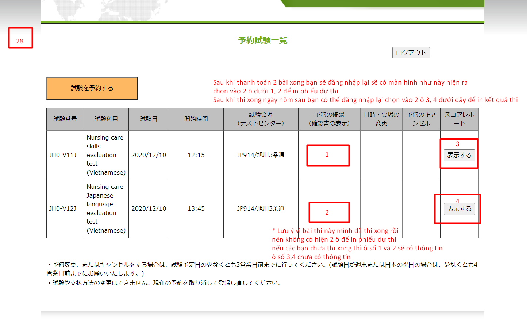
Task: Click the 試験日 column header
Action: 149,119
